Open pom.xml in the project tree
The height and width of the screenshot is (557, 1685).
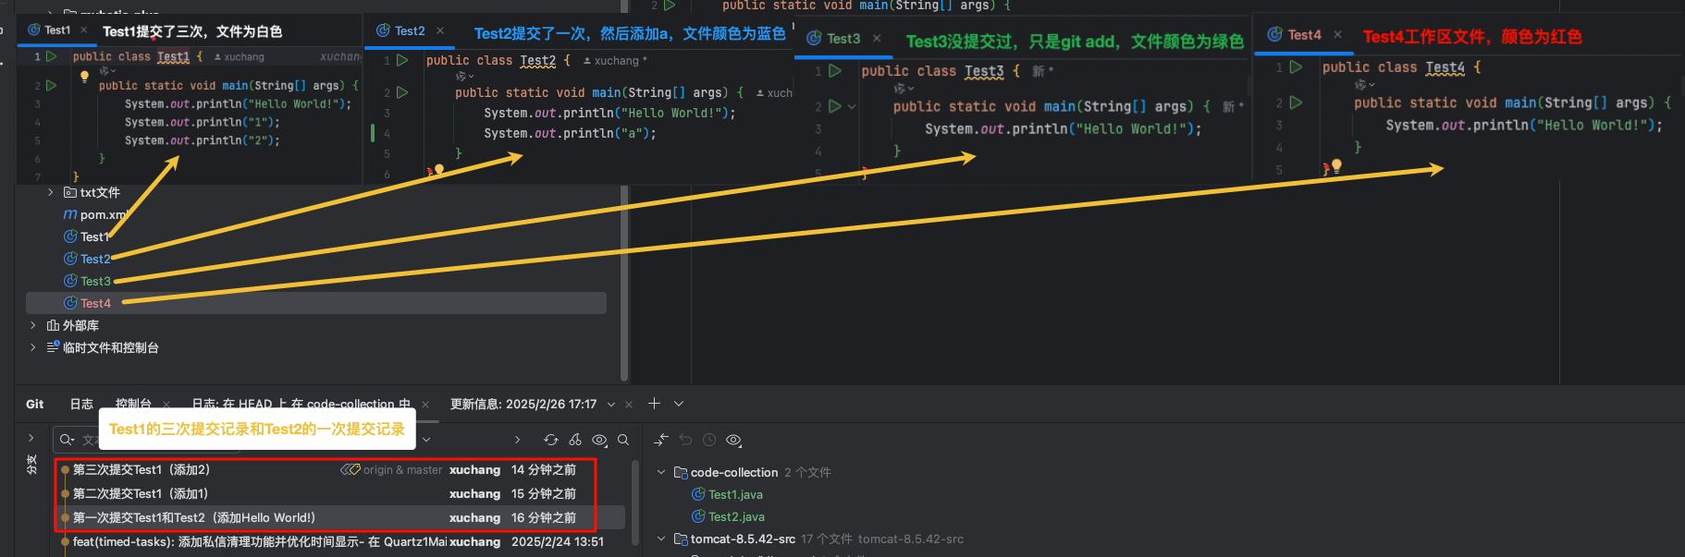[x=102, y=214]
